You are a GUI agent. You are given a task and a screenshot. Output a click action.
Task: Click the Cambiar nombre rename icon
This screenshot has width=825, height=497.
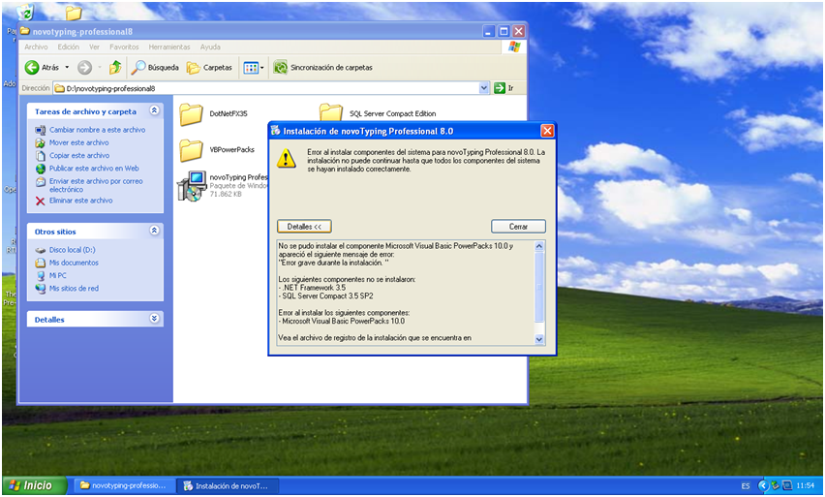pos(40,130)
